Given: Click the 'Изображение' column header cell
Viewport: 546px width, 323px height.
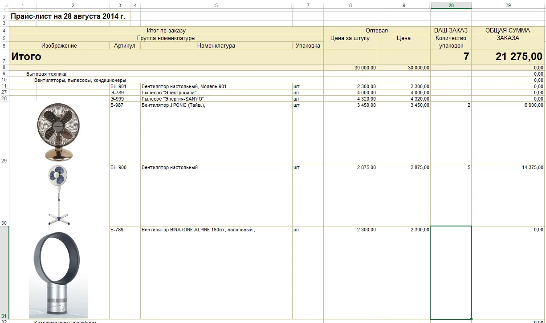Looking at the screenshot, I should pos(59,46).
